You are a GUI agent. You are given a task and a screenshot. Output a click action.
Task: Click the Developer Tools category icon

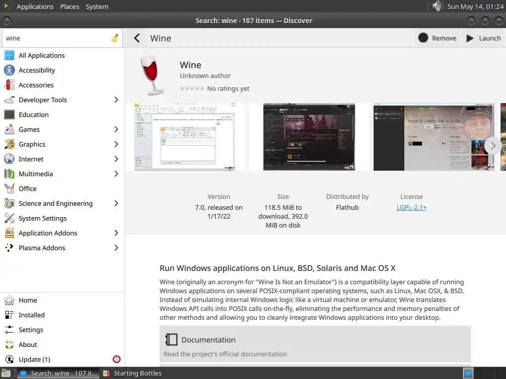click(9, 100)
